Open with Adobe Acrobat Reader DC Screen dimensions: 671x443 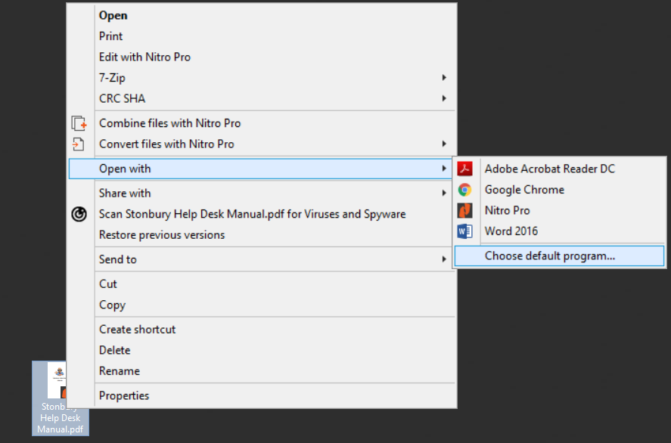[559, 169]
